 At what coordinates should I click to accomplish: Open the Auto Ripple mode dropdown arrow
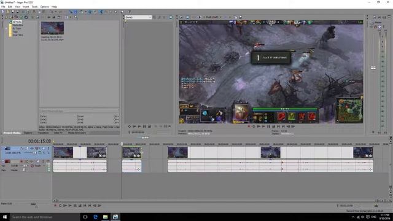tap(85, 12)
